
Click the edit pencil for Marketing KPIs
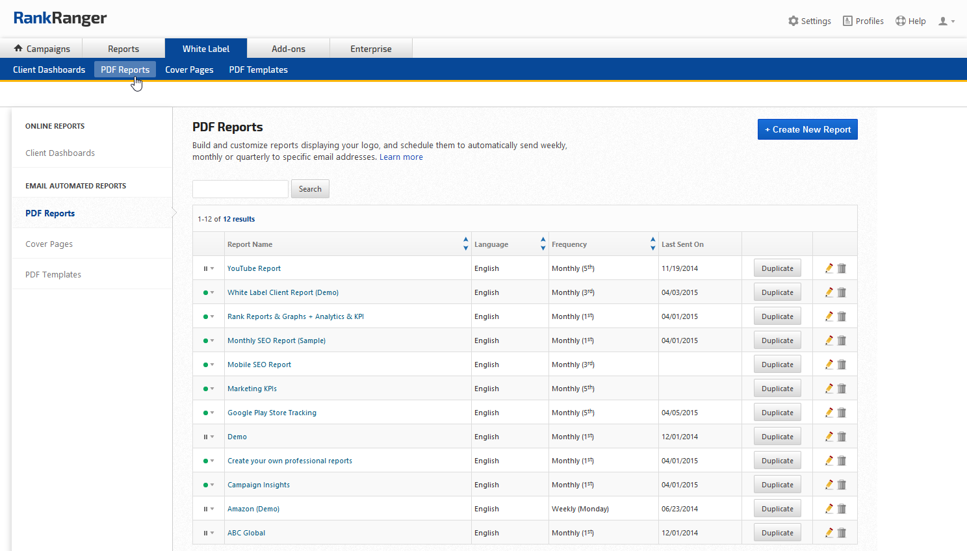(829, 389)
